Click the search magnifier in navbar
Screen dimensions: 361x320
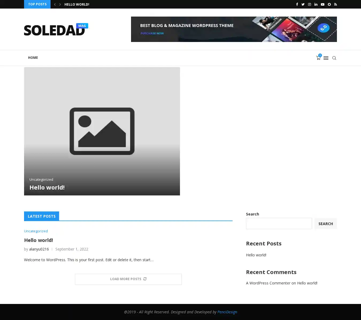click(334, 58)
